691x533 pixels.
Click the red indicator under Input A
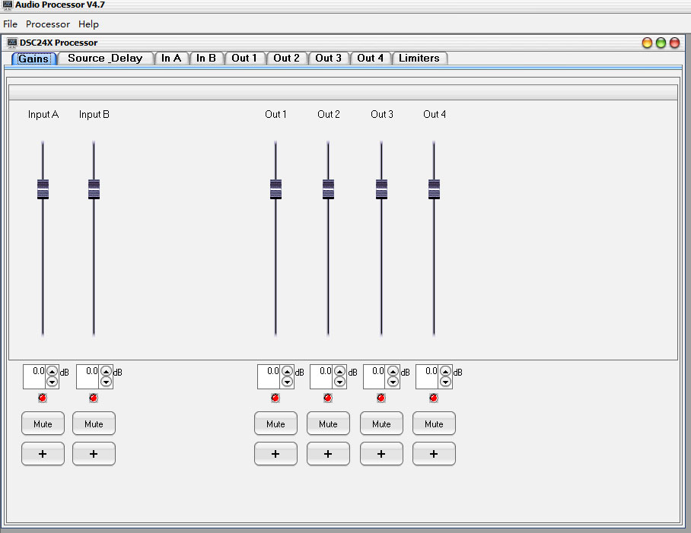(x=43, y=398)
